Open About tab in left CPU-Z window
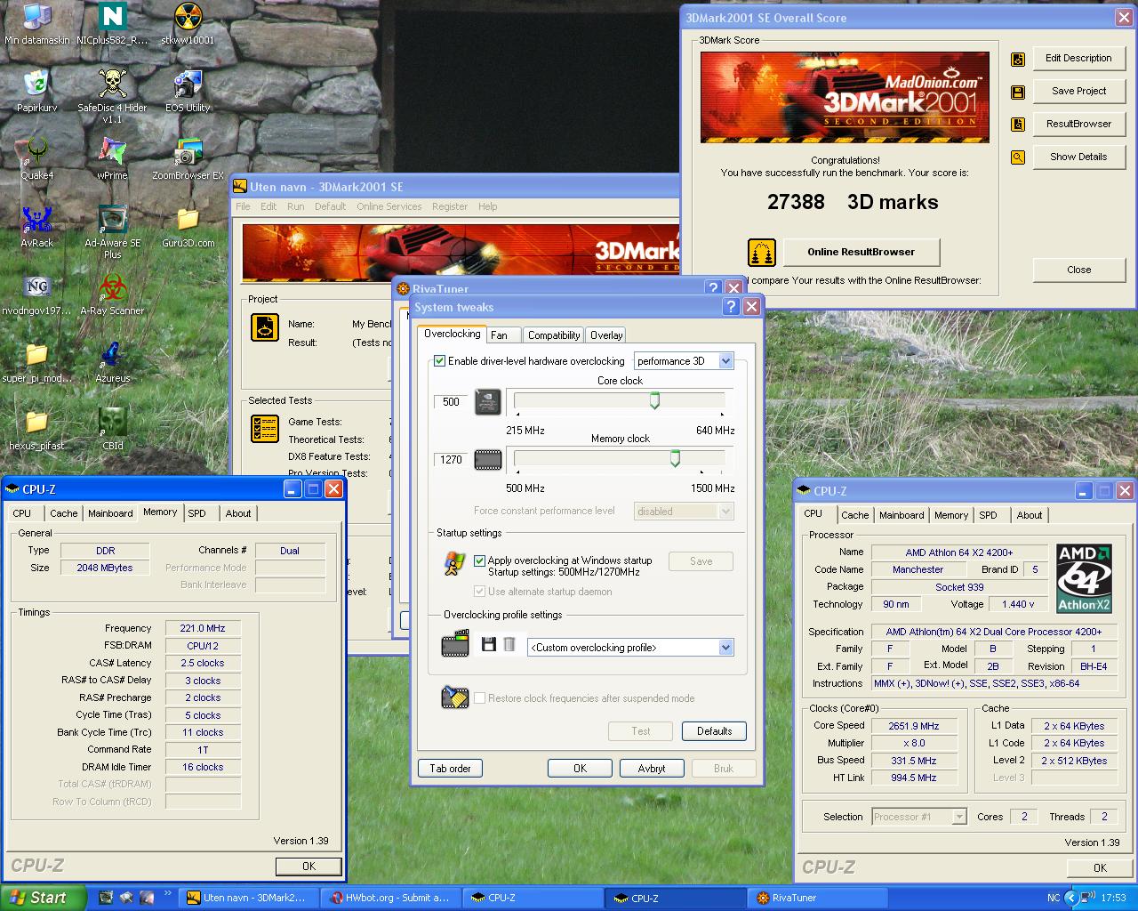The image size is (1138, 911). pos(237,513)
